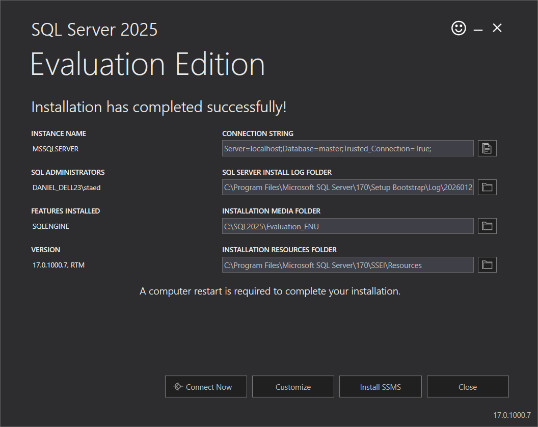The image size is (538, 427).
Task: Click the Customize button
Action: coord(293,386)
